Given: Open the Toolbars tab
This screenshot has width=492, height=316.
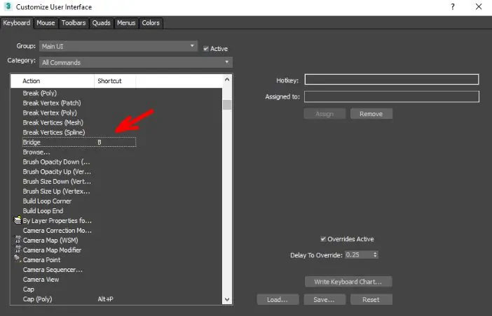Looking at the screenshot, I should pos(74,23).
